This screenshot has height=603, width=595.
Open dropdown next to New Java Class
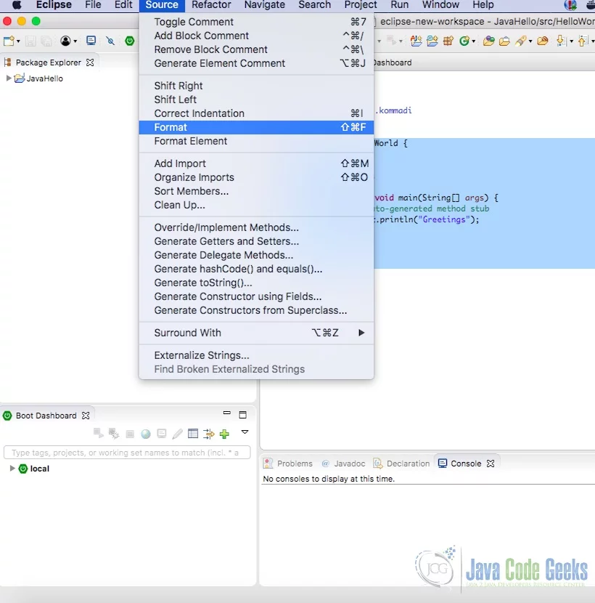tap(474, 41)
